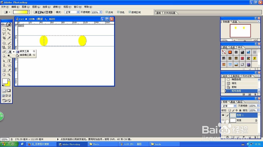Switch to Quick Mask mode
This screenshot has height=147, width=263.
click(x=9, y=91)
